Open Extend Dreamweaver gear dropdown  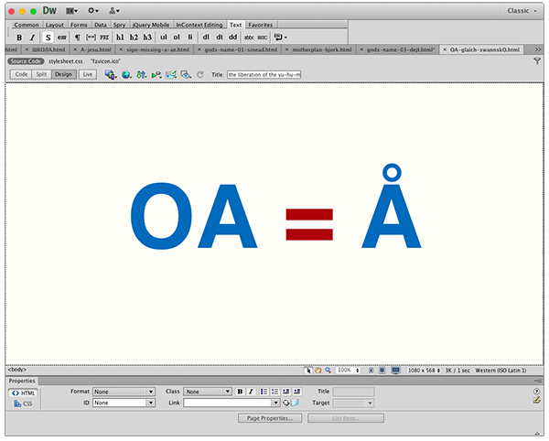pyautogui.click(x=93, y=11)
